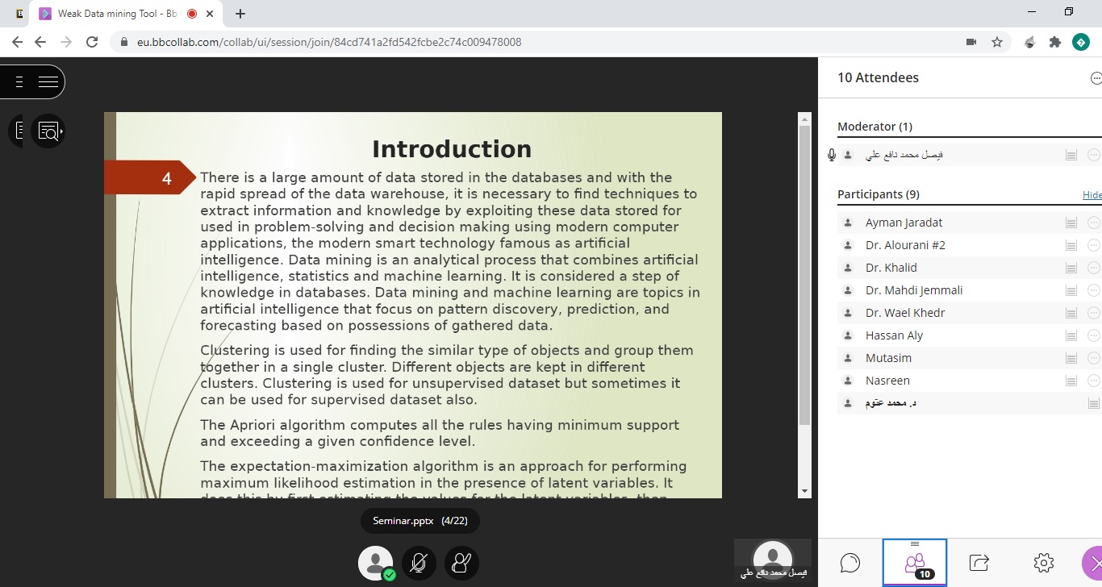The image size is (1102, 587).
Task: Open attendee controls for Mutasim
Action: coord(1094,358)
